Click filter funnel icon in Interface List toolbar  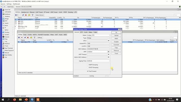(33, 15)
